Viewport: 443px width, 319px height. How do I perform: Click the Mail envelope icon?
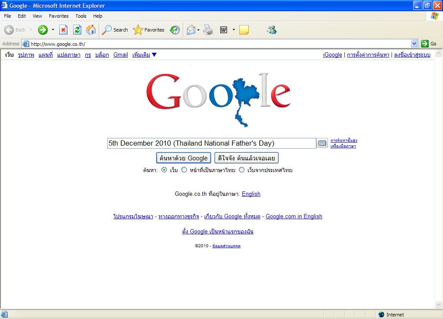click(191, 30)
